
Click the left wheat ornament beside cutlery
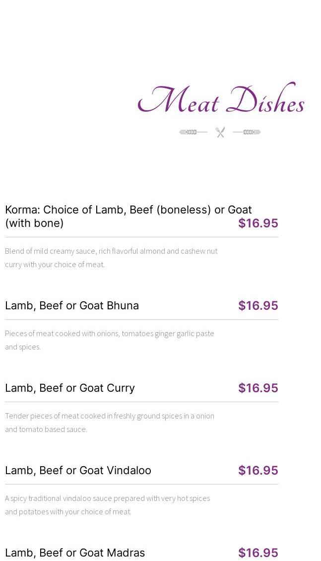click(x=193, y=132)
